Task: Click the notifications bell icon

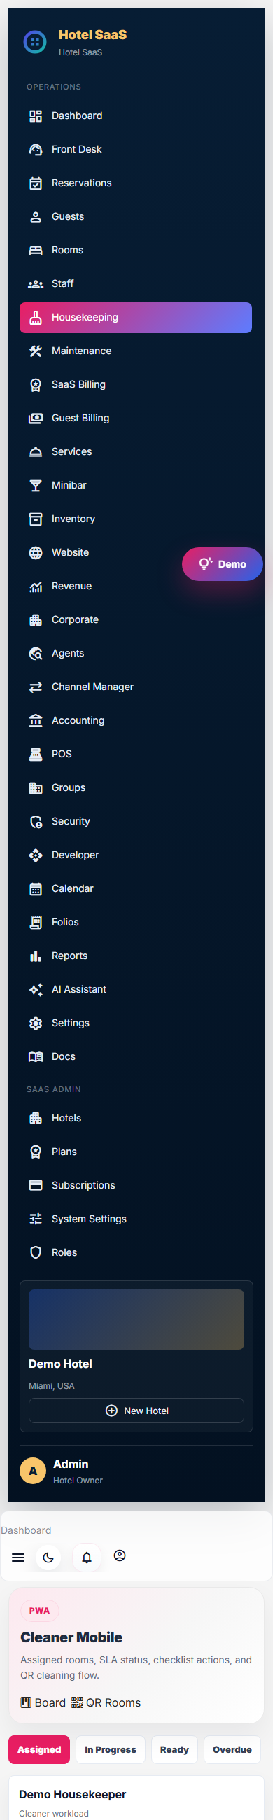Action: [87, 1557]
